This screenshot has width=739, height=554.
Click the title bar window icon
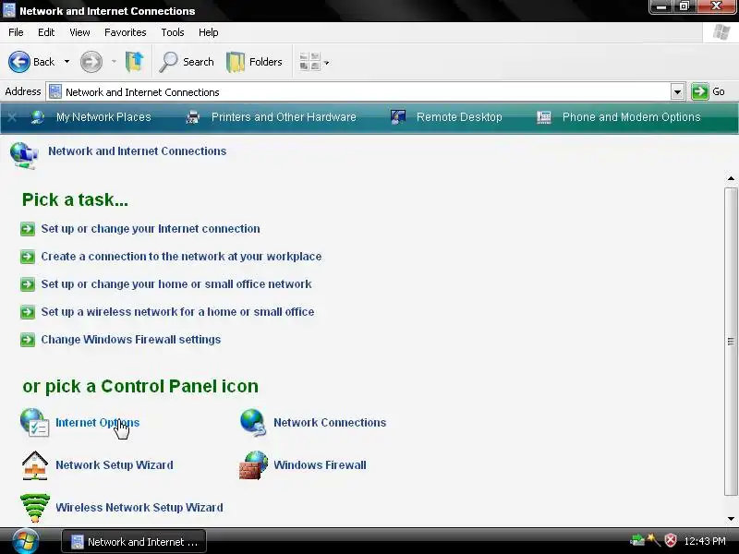9,10
